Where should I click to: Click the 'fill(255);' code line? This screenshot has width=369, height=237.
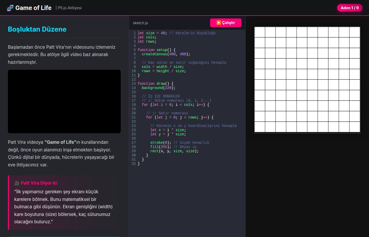(x=161, y=147)
